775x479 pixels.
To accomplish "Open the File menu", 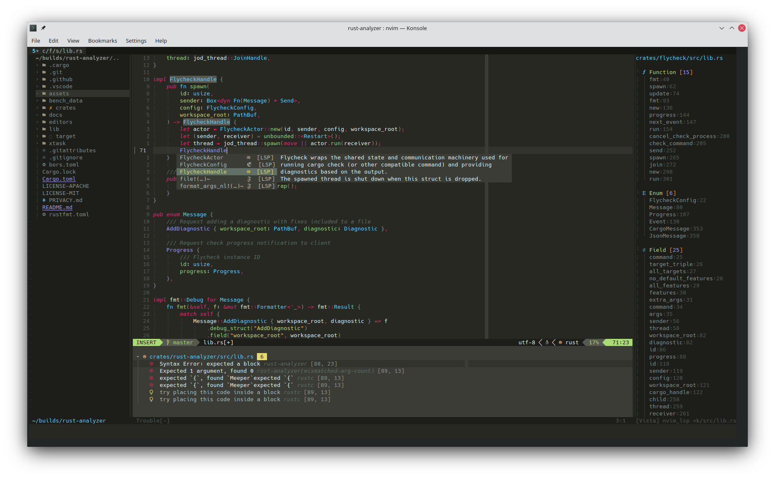I will click(36, 41).
